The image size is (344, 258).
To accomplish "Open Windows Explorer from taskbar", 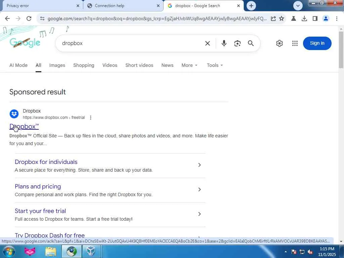I will pos(51,252).
